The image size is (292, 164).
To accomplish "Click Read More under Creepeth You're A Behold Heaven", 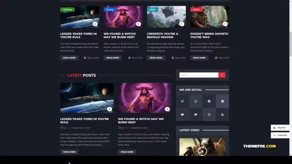I will 156,58.
